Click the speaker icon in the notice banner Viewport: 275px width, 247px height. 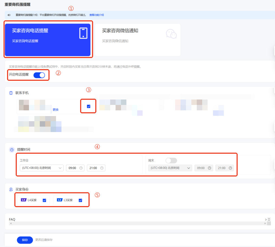[9, 15]
